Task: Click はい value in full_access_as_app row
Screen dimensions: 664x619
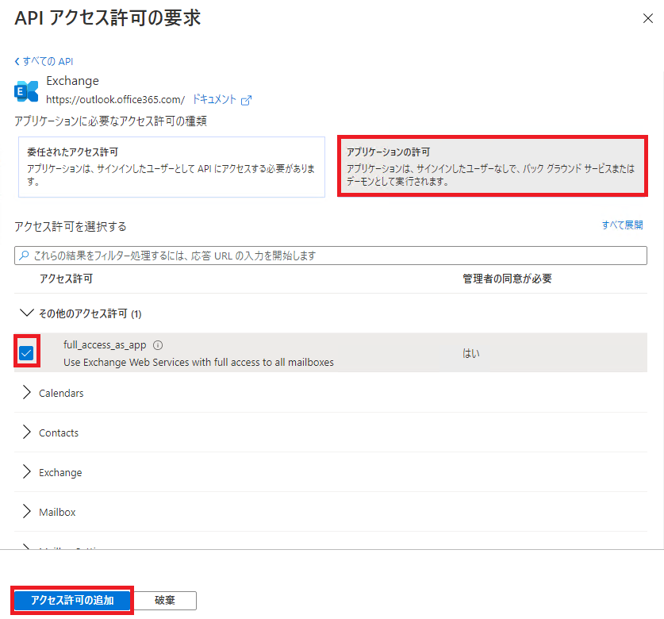Action: 470,353
